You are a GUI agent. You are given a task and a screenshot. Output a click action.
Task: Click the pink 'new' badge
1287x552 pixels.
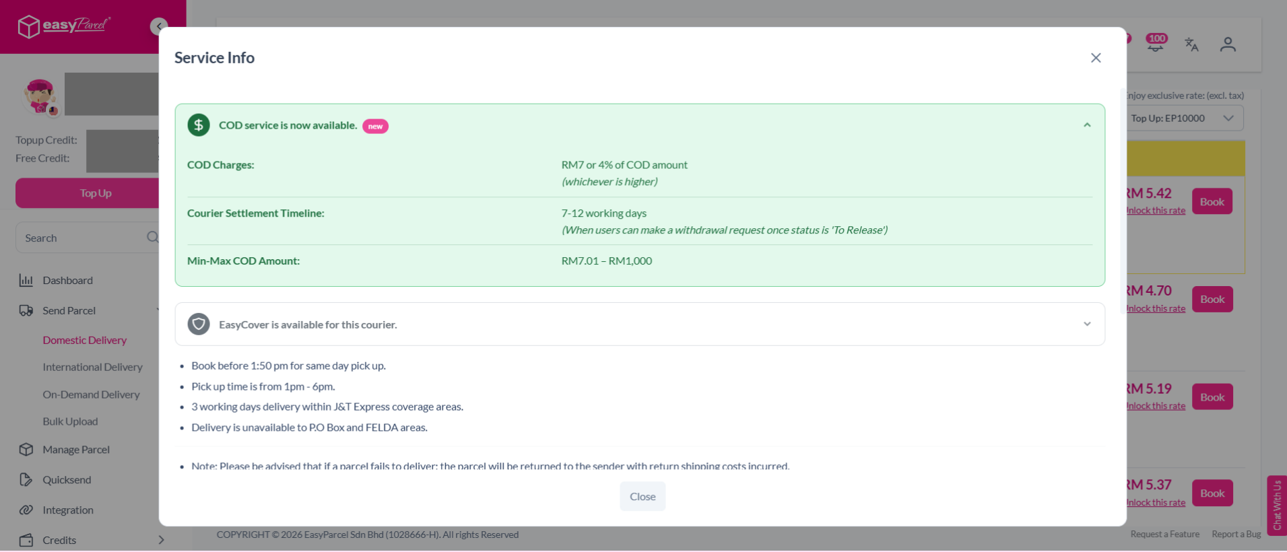coord(375,126)
